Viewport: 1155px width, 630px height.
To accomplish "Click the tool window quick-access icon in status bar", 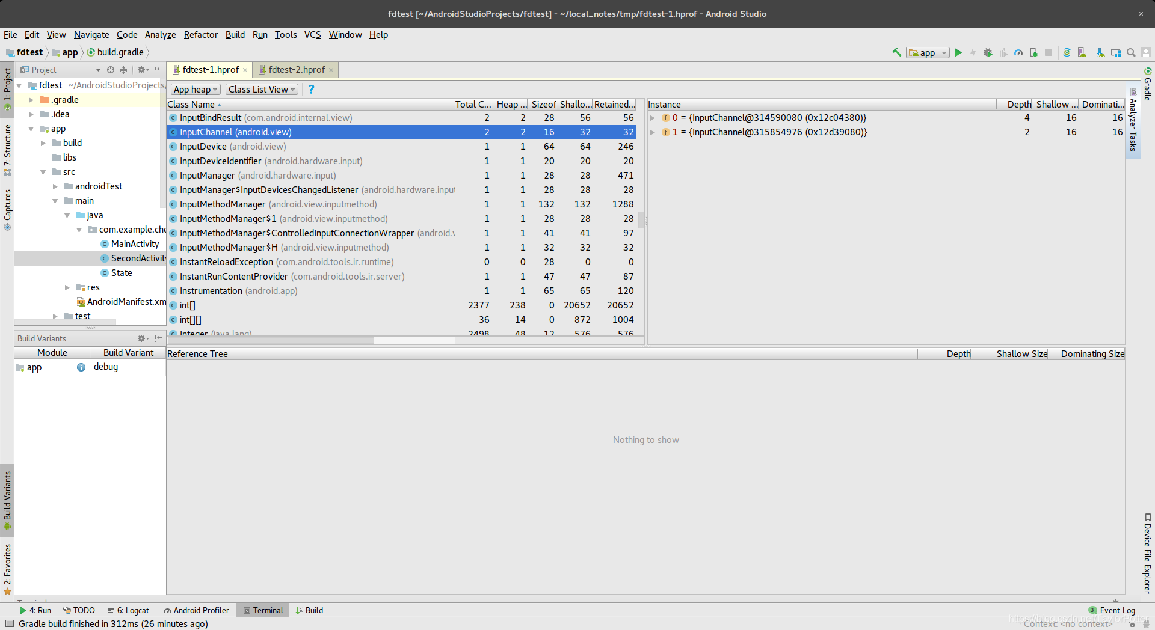I will (10, 623).
